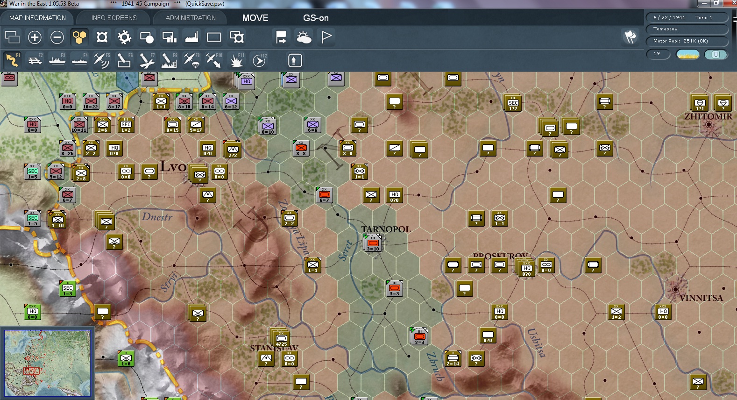Toggle the hex grid display
This screenshot has width=737, height=400.
pyautogui.click(x=79, y=37)
